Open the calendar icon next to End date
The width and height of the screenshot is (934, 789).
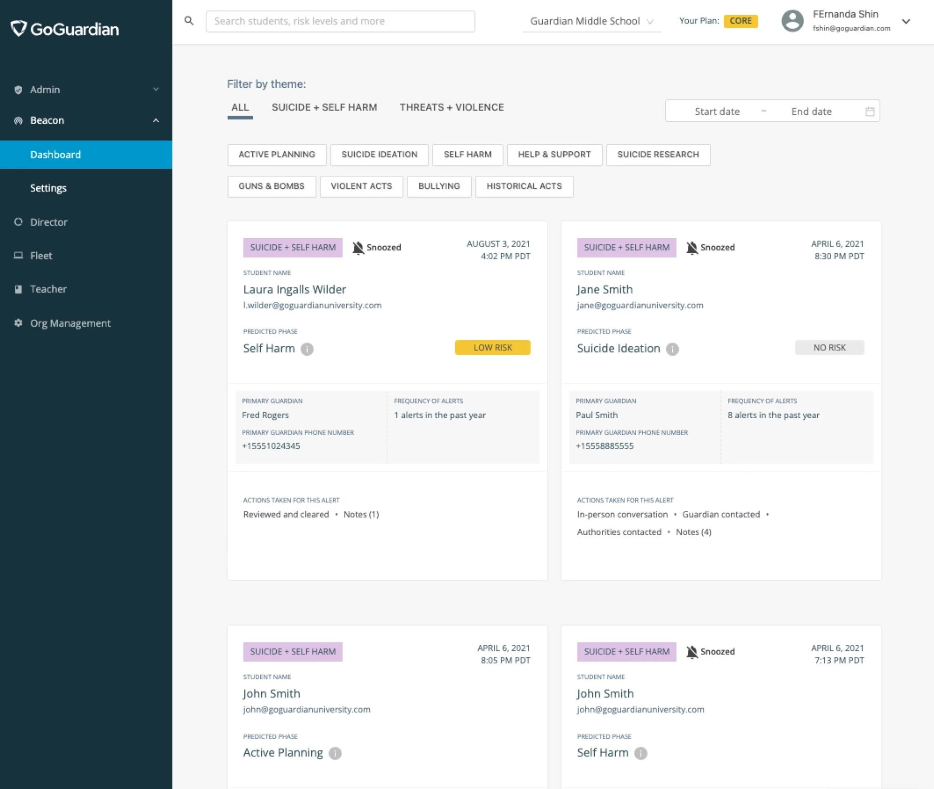pyautogui.click(x=871, y=111)
